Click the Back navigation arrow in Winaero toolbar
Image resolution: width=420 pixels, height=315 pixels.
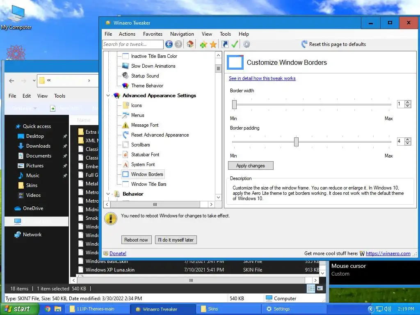point(169,44)
